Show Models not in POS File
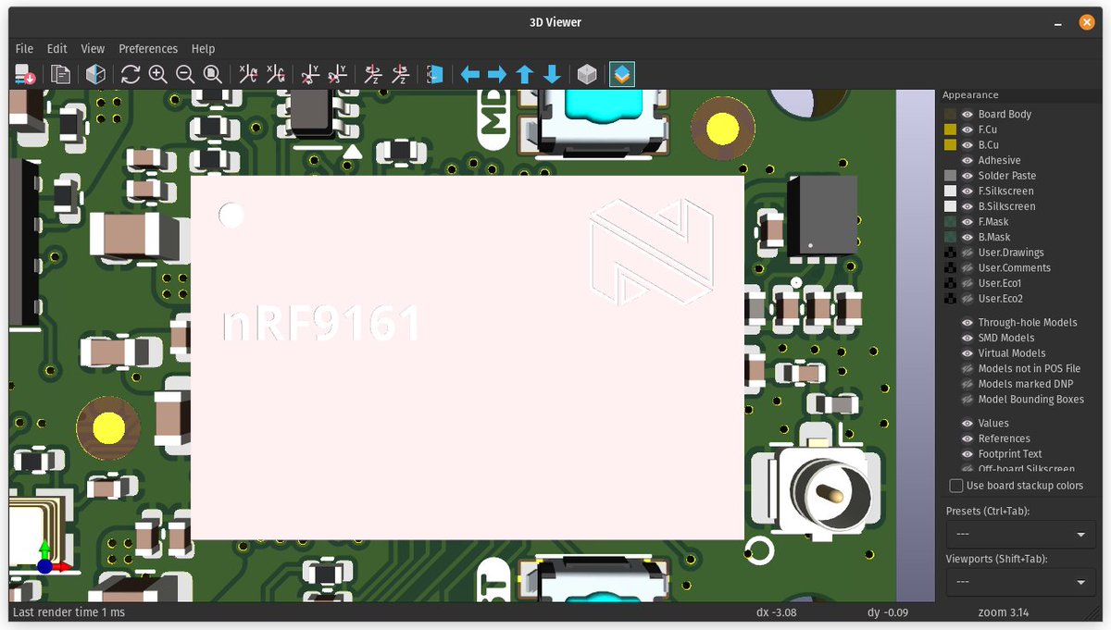 click(967, 368)
